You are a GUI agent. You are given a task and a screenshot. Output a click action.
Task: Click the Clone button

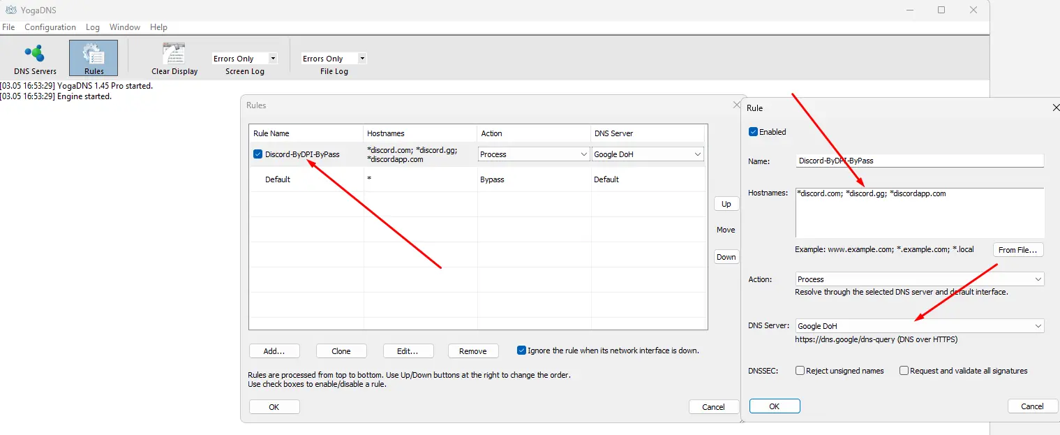(x=341, y=351)
